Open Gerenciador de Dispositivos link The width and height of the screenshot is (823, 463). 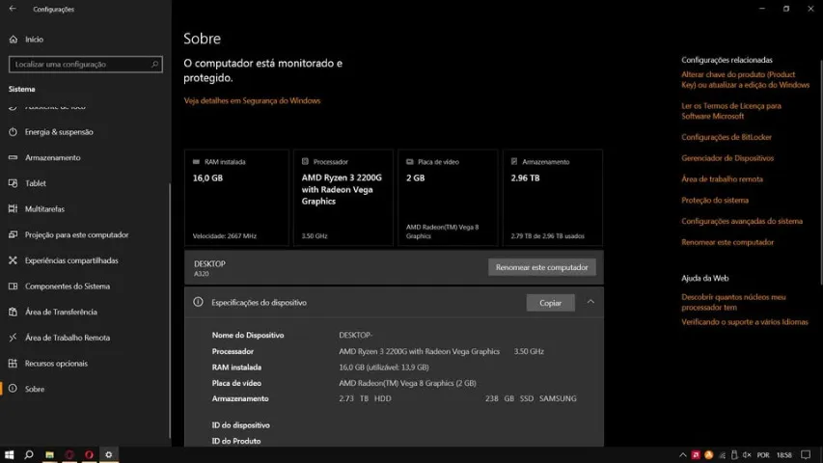tap(727, 157)
